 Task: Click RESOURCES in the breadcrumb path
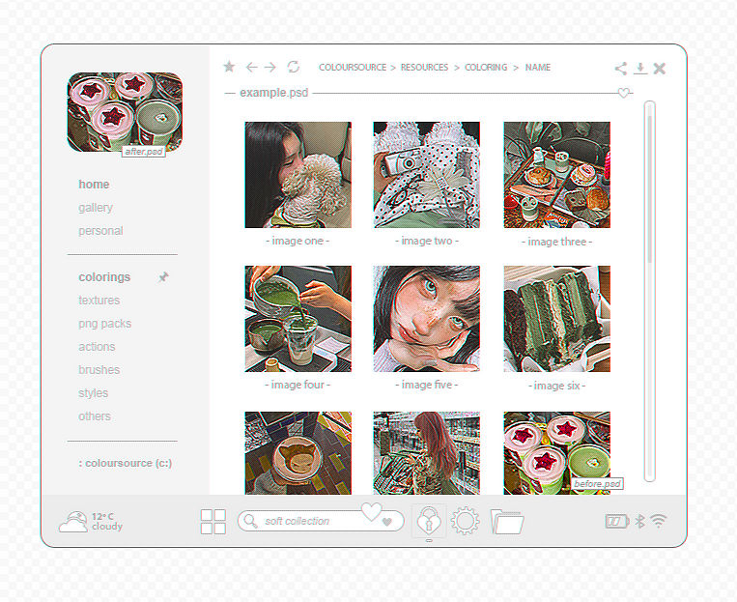coord(424,68)
